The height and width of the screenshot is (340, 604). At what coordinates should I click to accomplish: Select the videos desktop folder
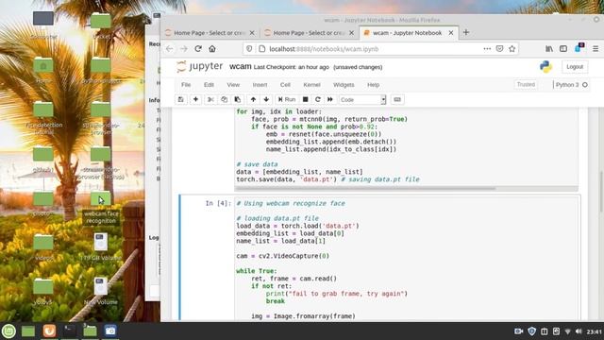coord(43,247)
